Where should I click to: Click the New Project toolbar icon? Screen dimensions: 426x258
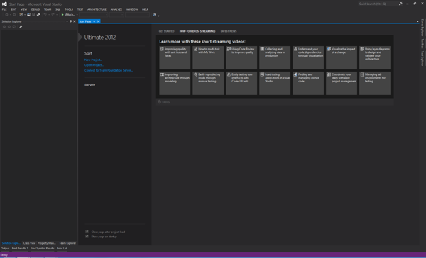[21, 15]
